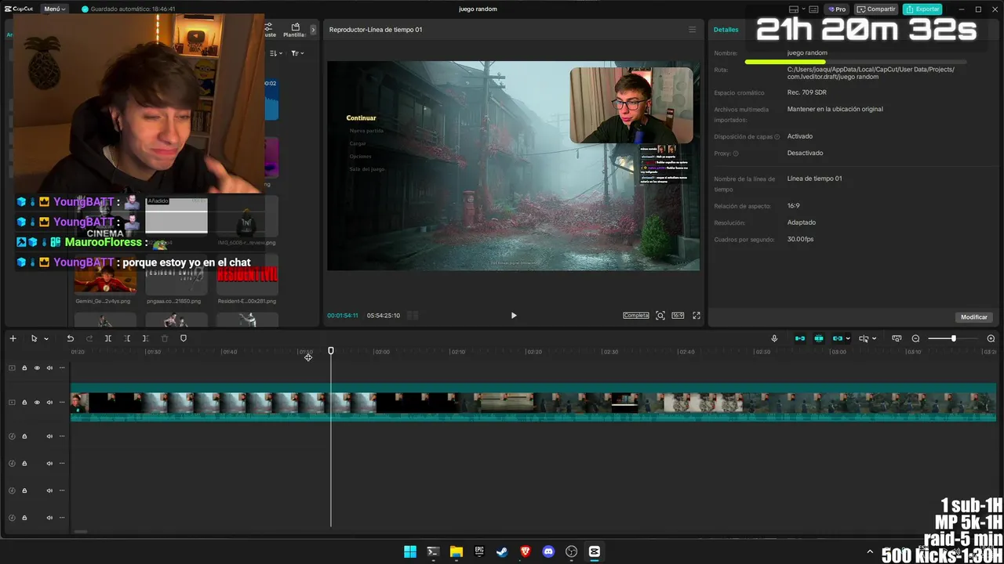
Task: Open the media filter dropdown
Action: (297, 53)
